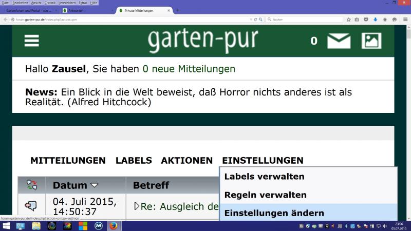Open the Firefox downloads arrow icon

pyautogui.click(x=375, y=20)
